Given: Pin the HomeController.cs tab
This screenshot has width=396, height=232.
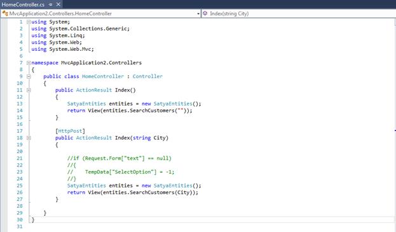Looking at the screenshot, I should (x=51, y=4).
